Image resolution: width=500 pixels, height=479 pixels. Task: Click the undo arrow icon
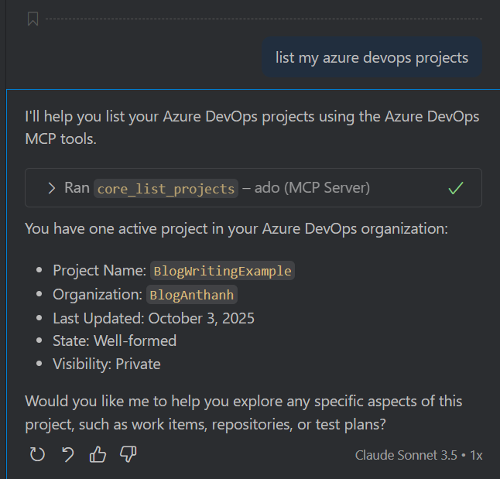68,454
